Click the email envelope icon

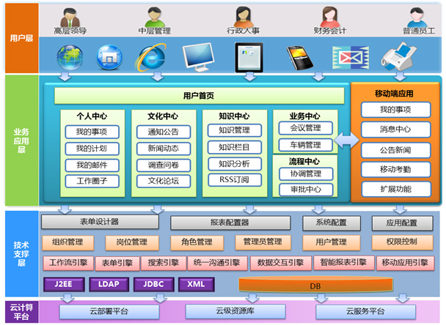click(x=351, y=58)
